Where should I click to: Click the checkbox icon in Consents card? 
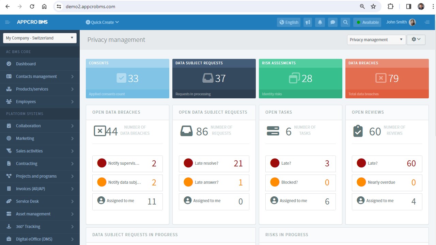point(121,78)
